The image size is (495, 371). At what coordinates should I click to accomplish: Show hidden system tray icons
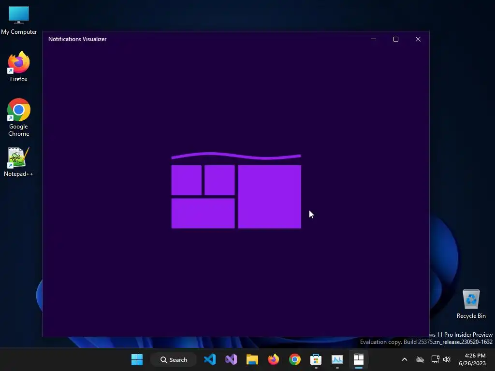[405, 359]
